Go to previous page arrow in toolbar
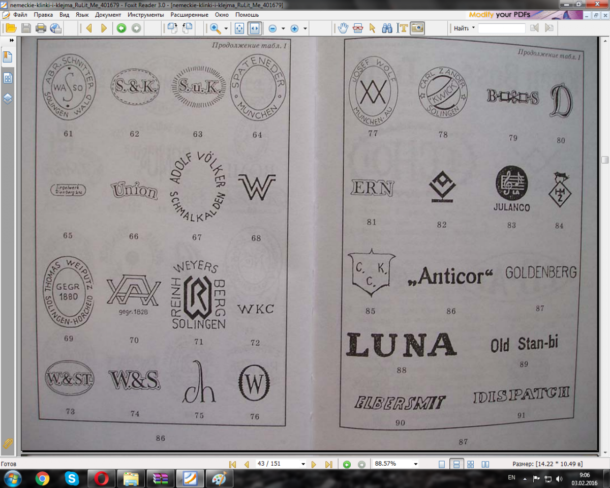The width and height of the screenshot is (610, 488). click(89, 28)
